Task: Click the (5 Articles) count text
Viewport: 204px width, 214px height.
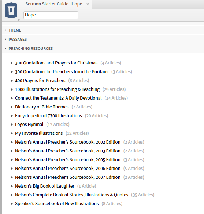Action: [134, 169]
